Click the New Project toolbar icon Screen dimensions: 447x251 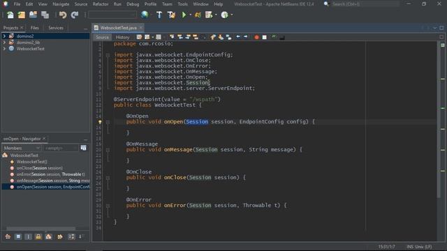point(22,15)
